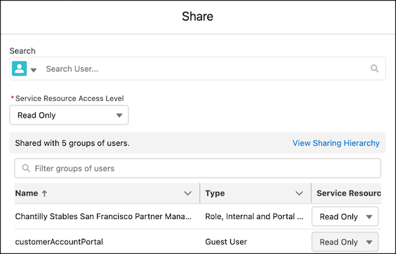Click the teal user entity icon
396x254 pixels.
coord(19,69)
